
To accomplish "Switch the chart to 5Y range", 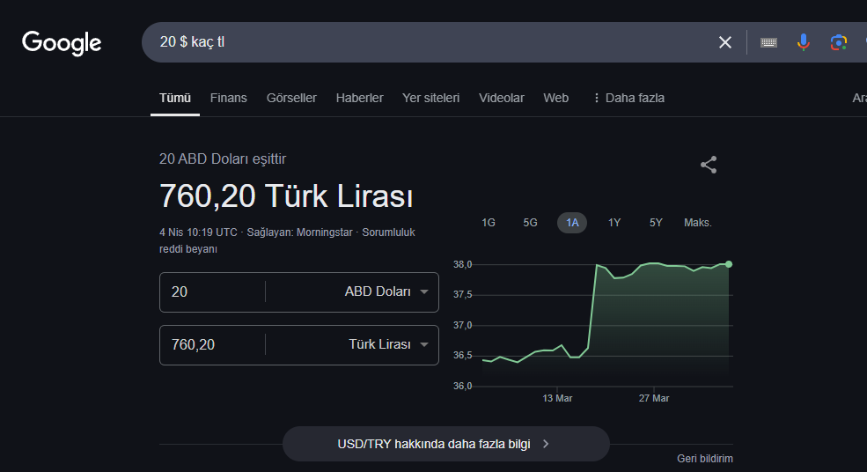I will click(x=656, y=223).
